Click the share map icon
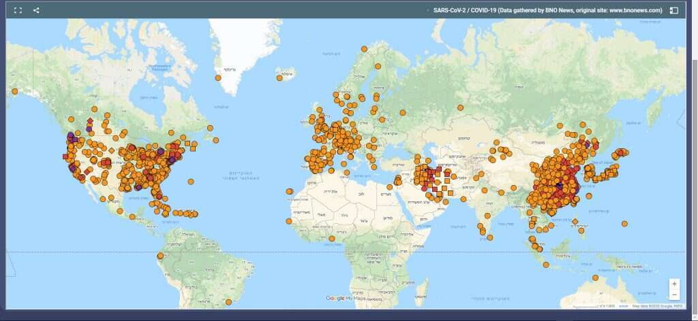Screen dimensions: 698x321 [36, 10]
